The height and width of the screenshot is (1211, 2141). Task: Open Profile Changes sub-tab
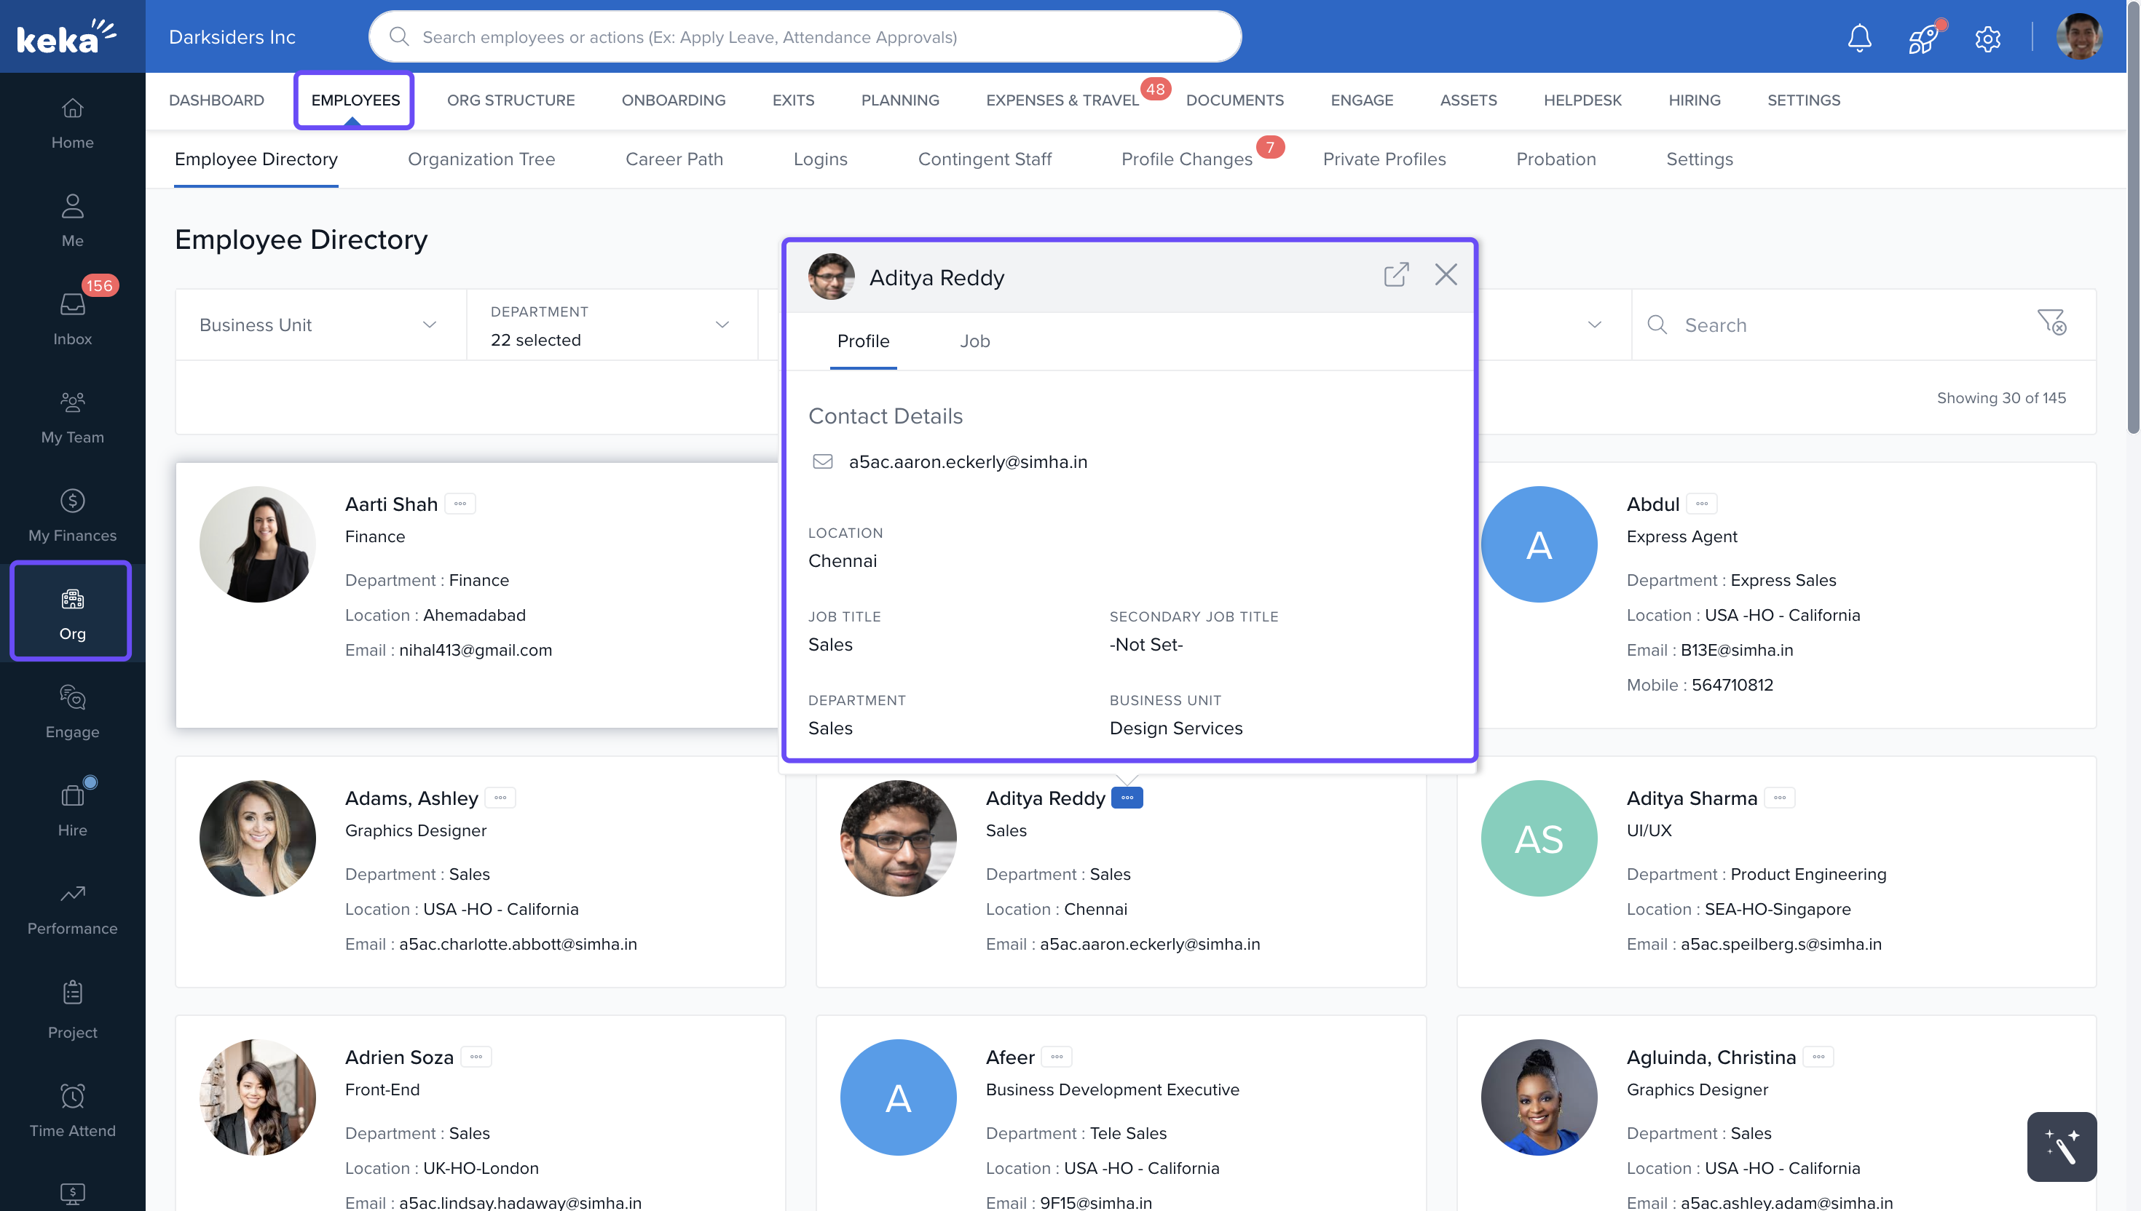pyautogui.click(x=1186, y=159)
